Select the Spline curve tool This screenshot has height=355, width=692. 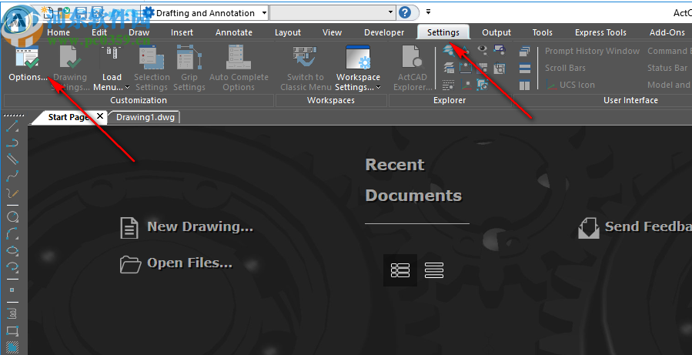pyautogui.click(x=12, y=176)
